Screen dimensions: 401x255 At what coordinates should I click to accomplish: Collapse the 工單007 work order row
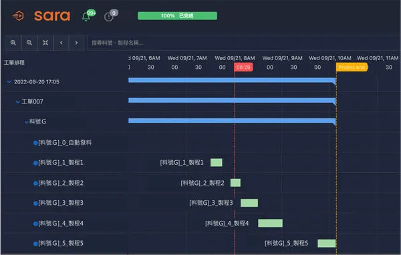[18, 102]
